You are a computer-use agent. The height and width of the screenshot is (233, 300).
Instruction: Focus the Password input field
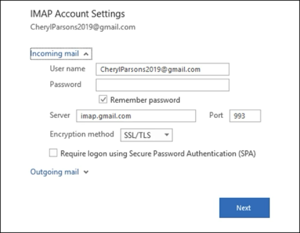pos(162,85)
